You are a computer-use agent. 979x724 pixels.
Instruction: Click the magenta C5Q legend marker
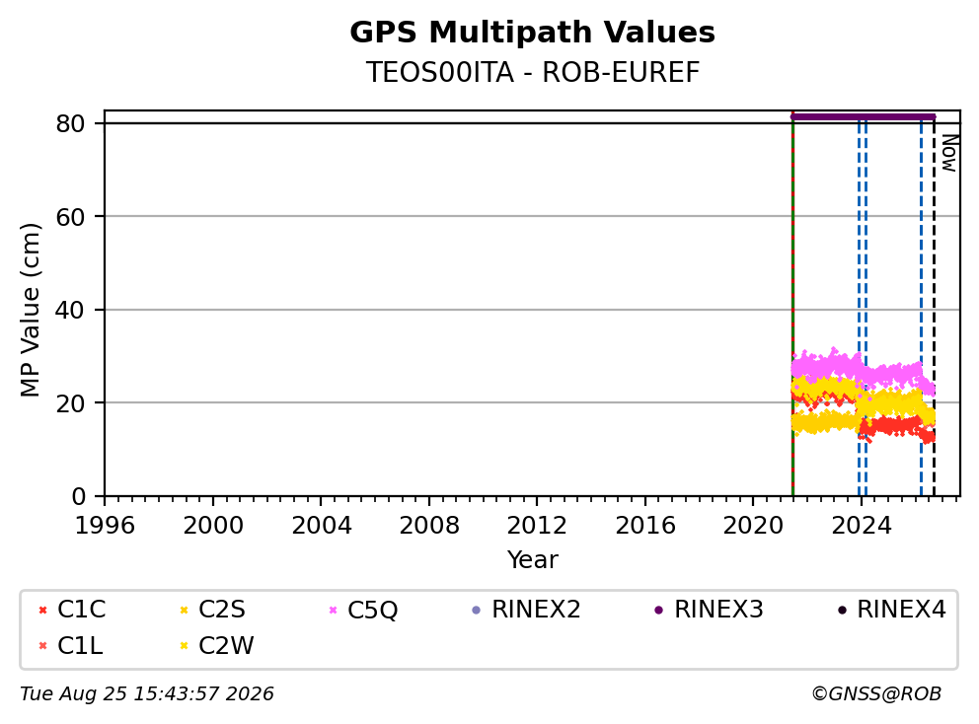tap(333, 610)
